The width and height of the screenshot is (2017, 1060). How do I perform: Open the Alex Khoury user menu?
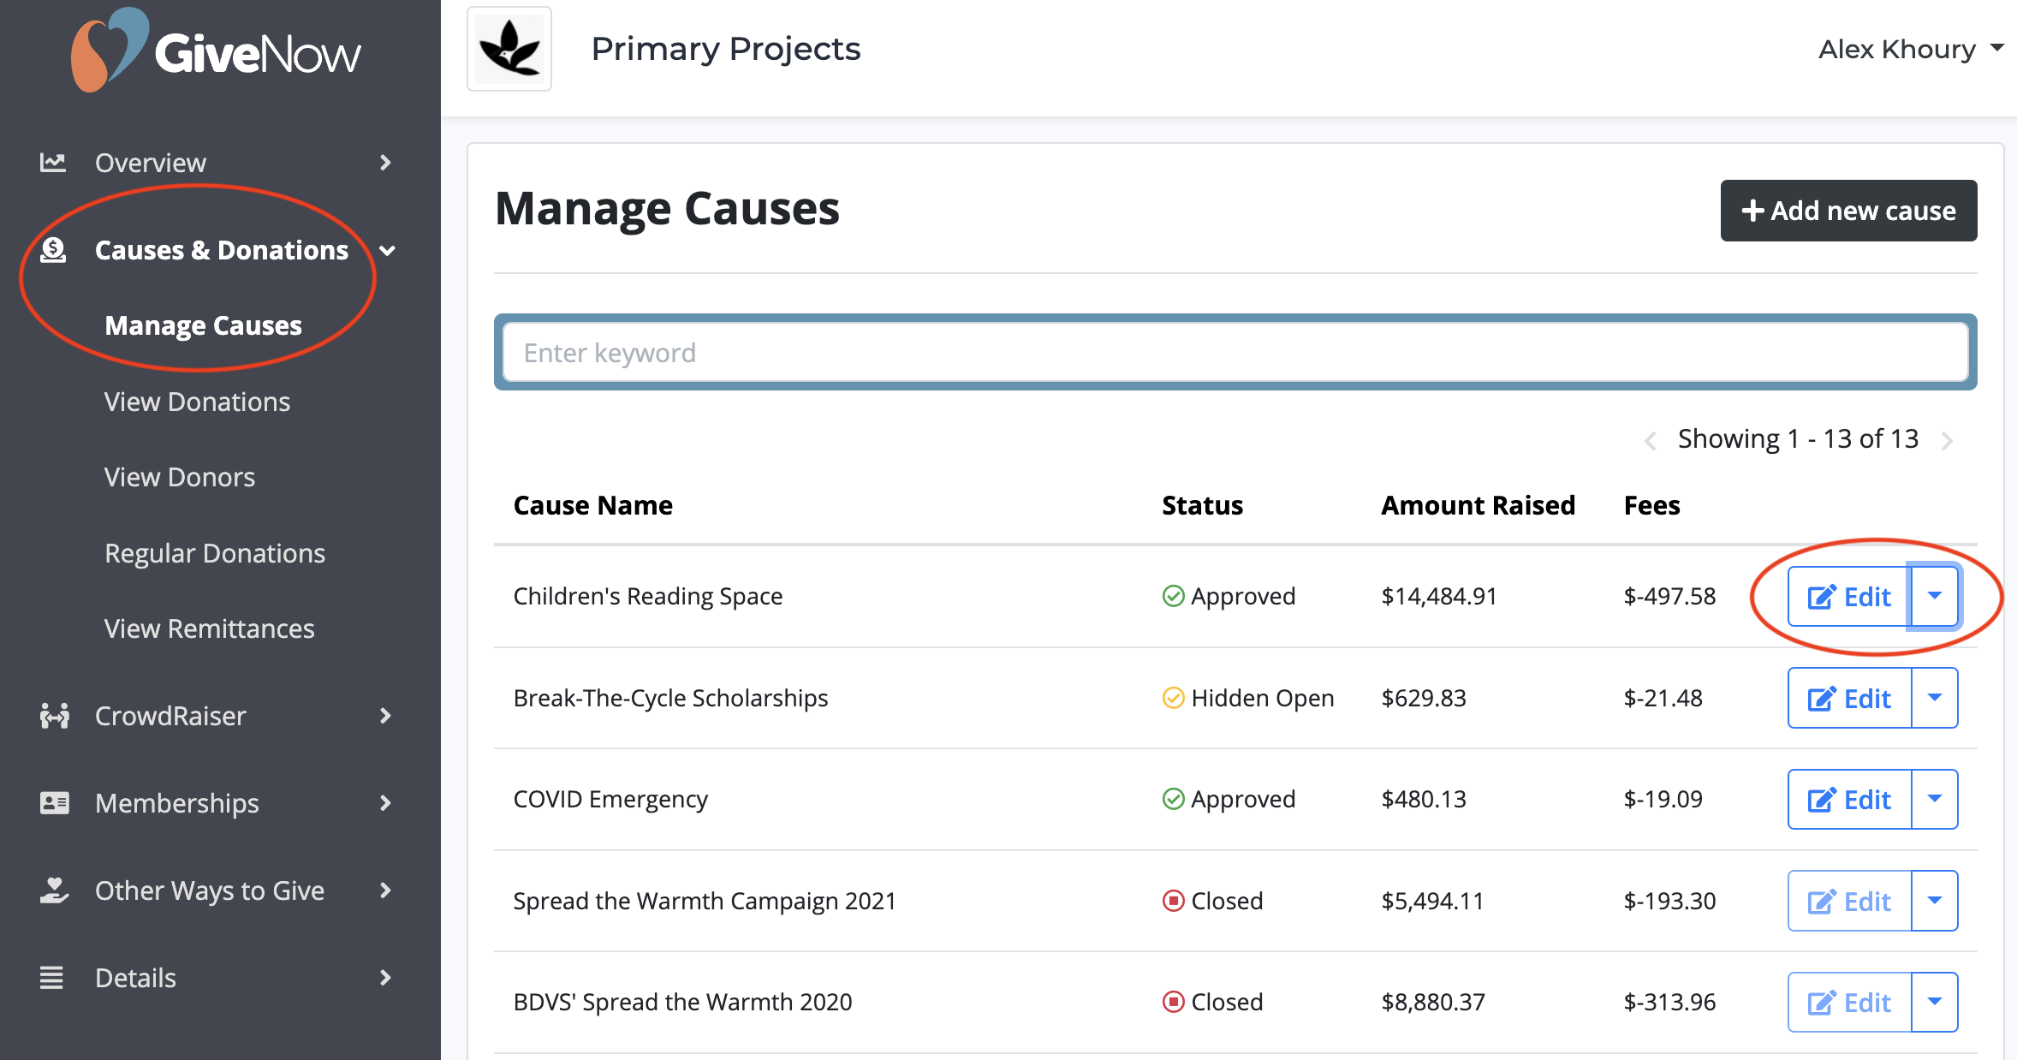[1909, 49]
